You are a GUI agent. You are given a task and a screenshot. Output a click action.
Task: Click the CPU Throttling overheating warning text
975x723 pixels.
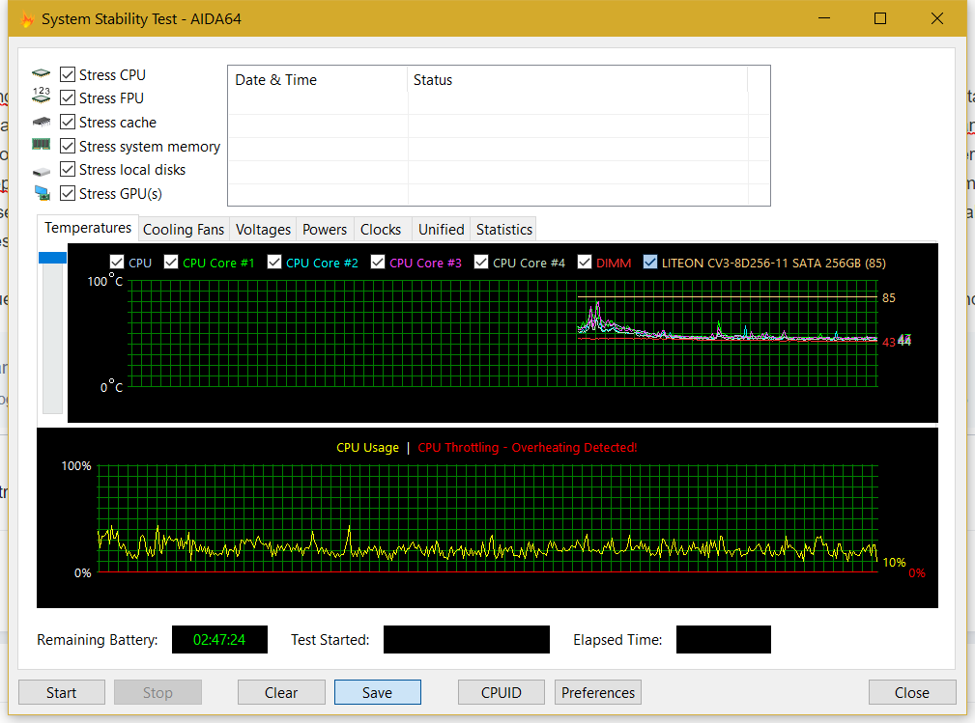(x=528, y=447)
